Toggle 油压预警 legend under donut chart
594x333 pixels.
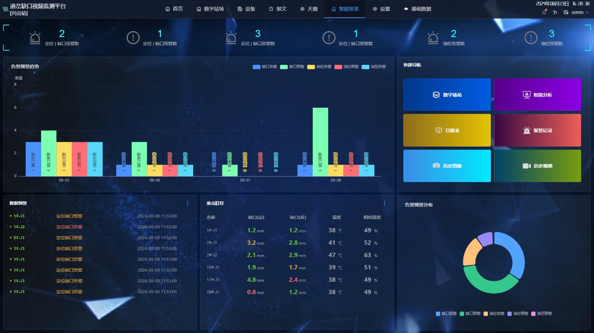[x=542, y=314]
